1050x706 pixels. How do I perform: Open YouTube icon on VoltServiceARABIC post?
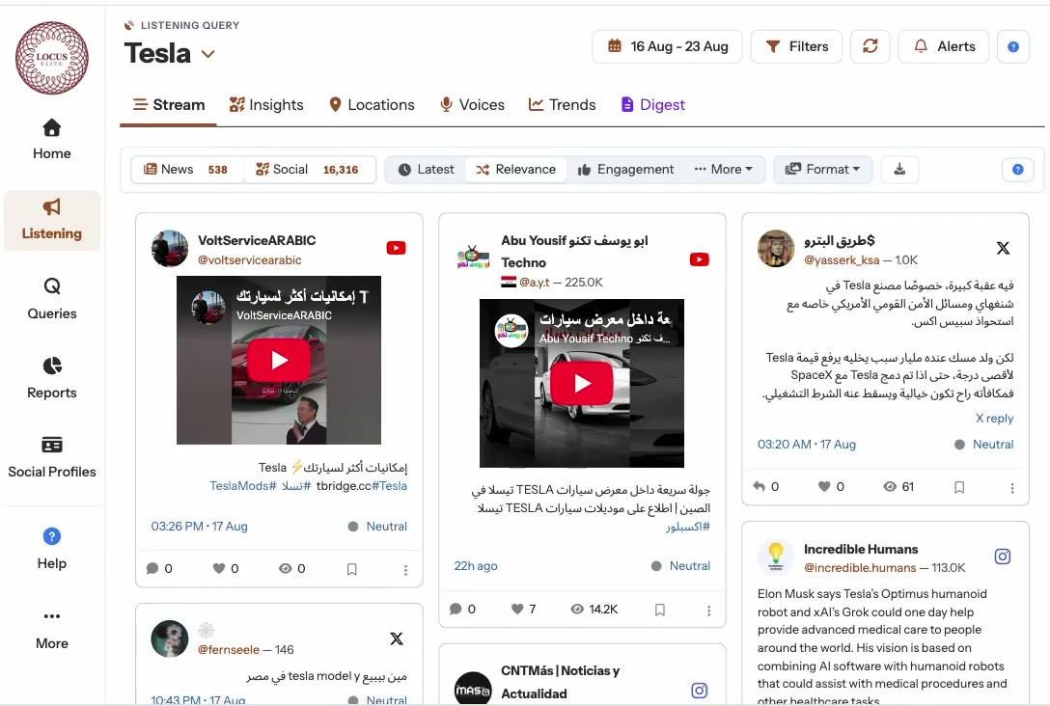tap(396, 248)
